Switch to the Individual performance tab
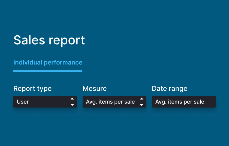 48,63
